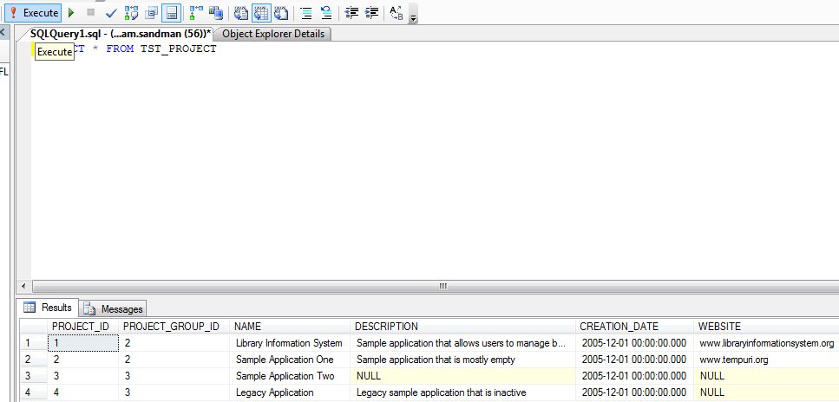Toggle Include Client Statistics
The width and height of the screenshot is (839, 402).
216,13
